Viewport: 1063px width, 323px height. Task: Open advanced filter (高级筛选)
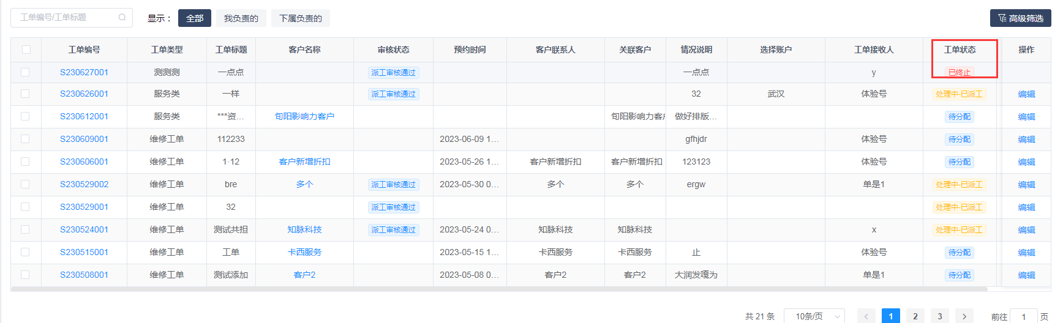click(1020, 18)
